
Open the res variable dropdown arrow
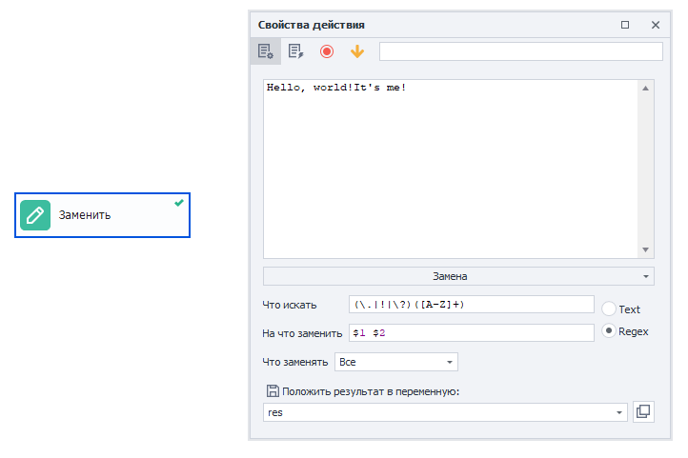(619, 412)
